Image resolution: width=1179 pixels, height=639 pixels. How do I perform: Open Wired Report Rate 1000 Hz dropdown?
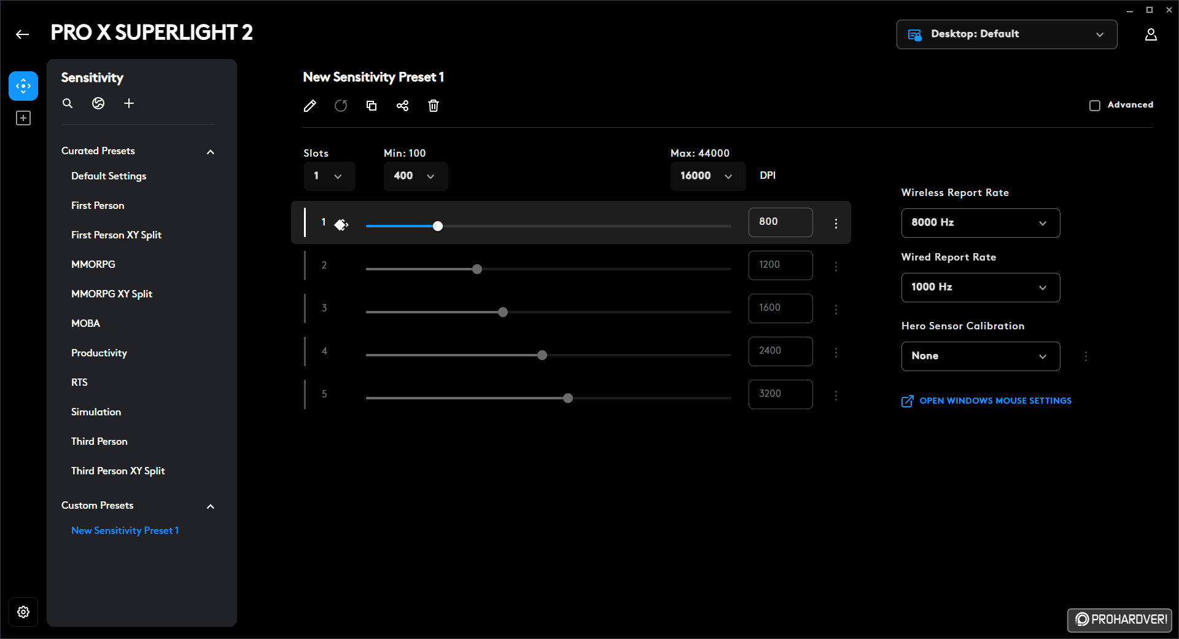981,288
